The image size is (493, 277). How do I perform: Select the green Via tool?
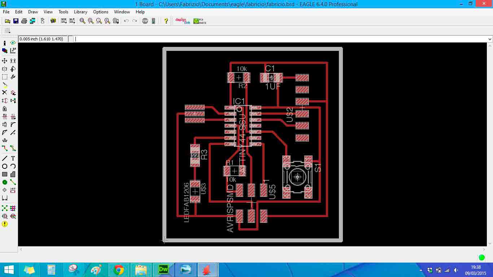(x=5, y=182)
